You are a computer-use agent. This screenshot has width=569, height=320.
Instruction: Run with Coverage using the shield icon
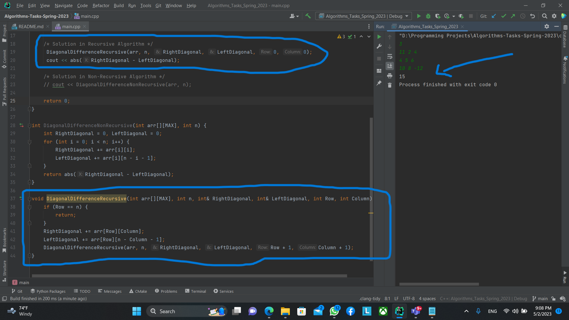click(438, 16)
